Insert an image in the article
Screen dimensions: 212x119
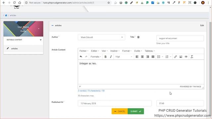(x=181, y=57)
